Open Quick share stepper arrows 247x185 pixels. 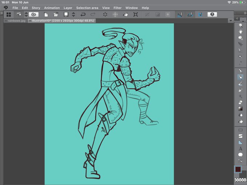pyautogui.click(x=26, y=15)
